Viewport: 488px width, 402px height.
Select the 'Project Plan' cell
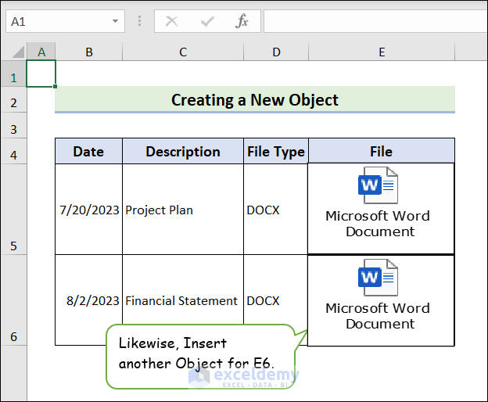click(x=183, y=210)
